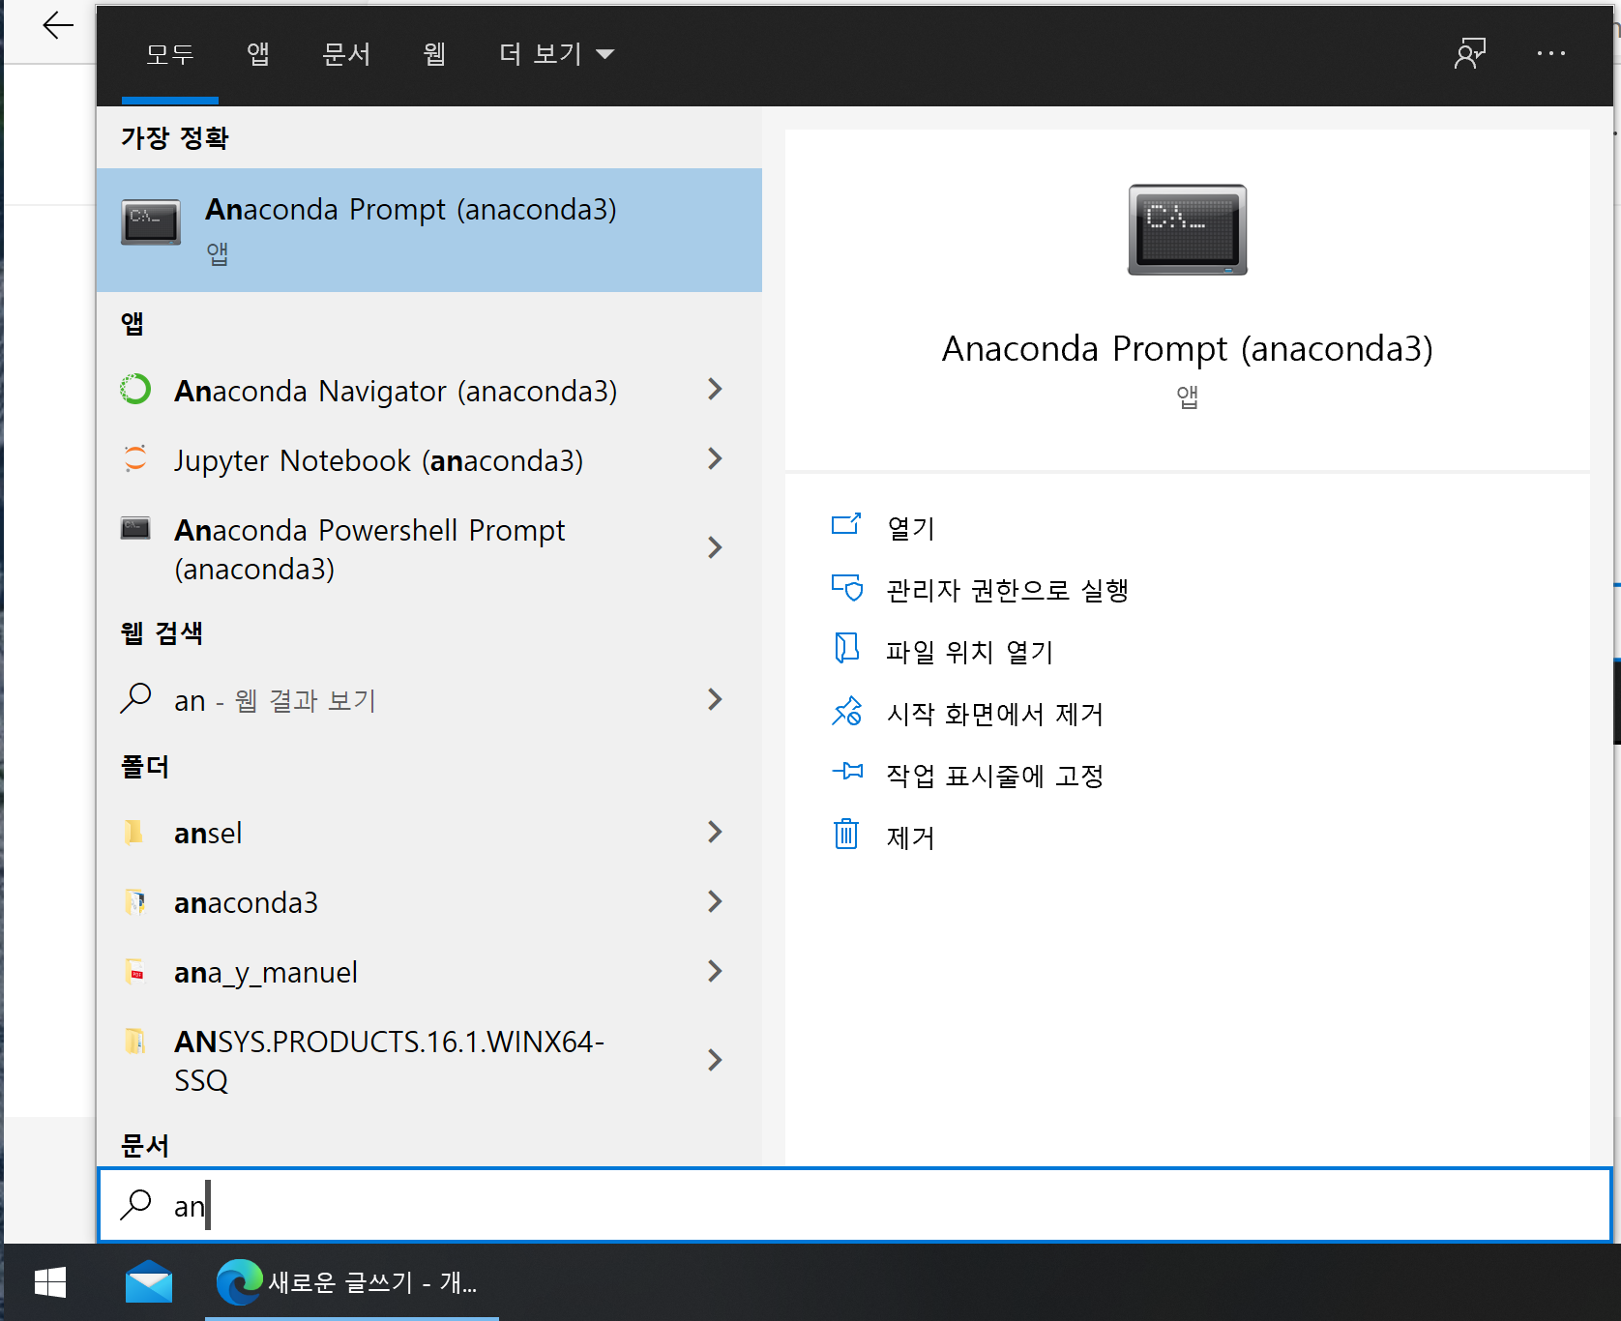
Task: Select Anaconda Prompt (anaconda3) best match text
Action: [411, 209]
